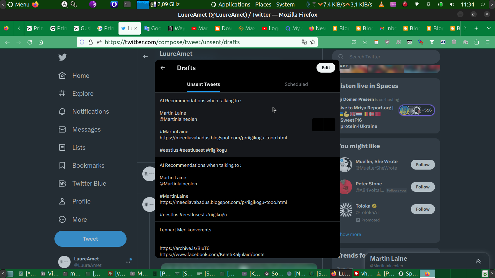Save page to Pocket
This screenshot has height=278, width=495.
(x=354, y=42)
